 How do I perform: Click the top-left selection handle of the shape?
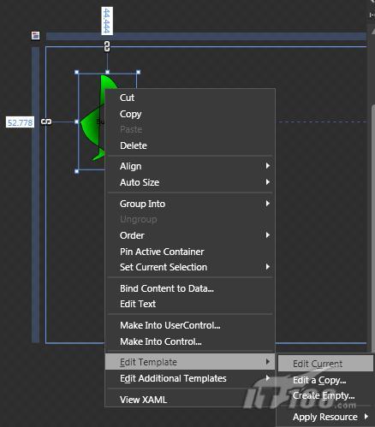(77, 73)
